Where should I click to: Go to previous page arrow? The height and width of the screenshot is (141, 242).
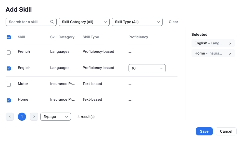pos(10,117)
